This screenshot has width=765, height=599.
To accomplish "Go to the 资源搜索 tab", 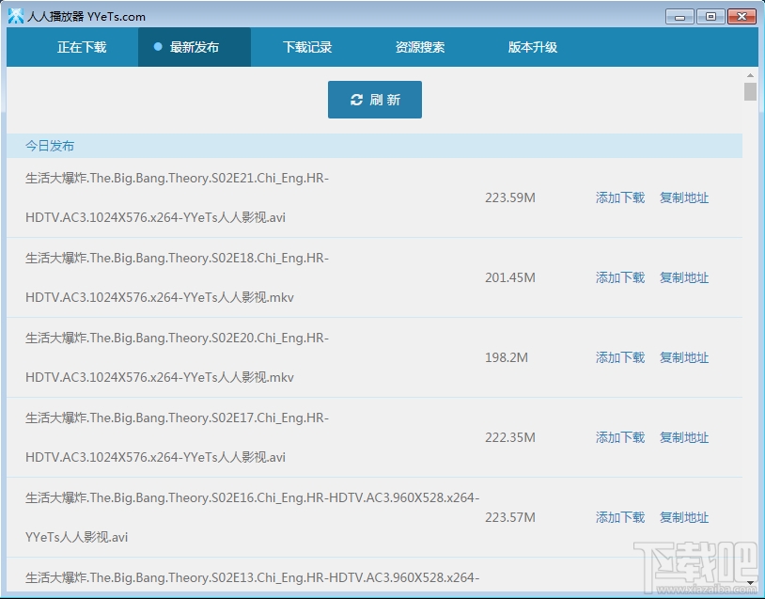I will pos(419,47).
